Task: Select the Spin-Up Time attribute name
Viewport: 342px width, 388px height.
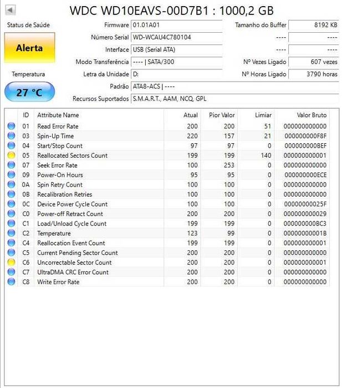Action: [x=55, y=136]
